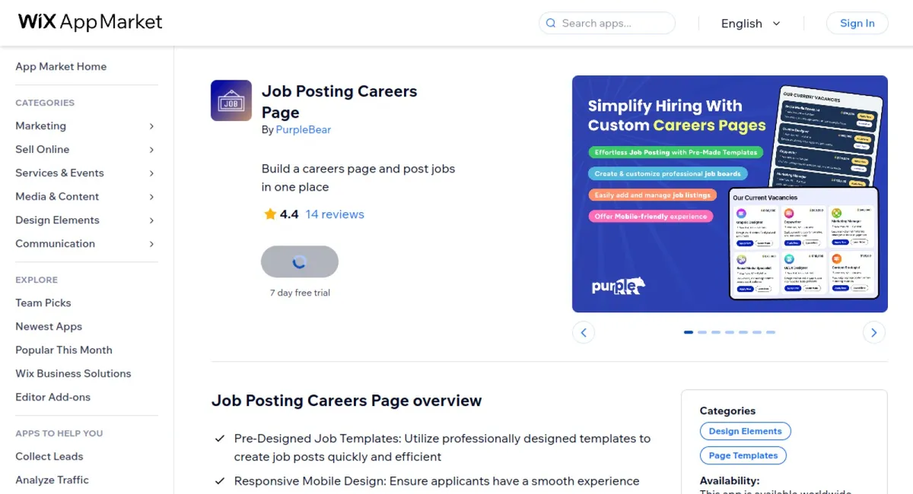This screenshot has height=494, width=913.
Task: Click the yellow rating star
Action: pyautogui.click(x=270, y=214)
